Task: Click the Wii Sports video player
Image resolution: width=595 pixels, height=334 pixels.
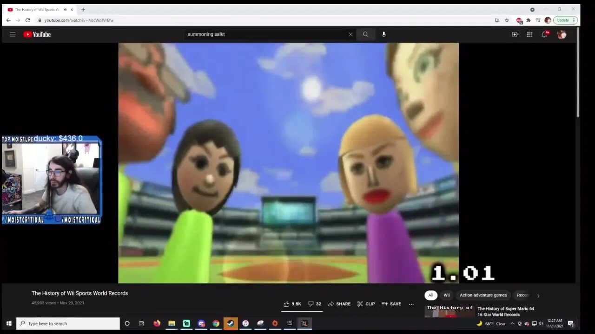Action: [x=288, y=163]
